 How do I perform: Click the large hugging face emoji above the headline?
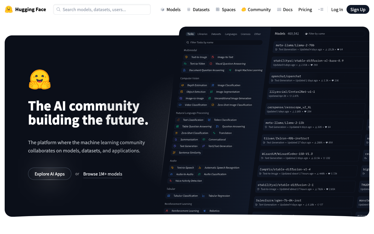[40, 79]
